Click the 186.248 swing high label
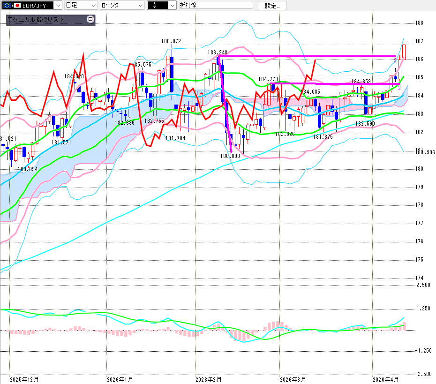The image size is (436, 384). [217, 53]
